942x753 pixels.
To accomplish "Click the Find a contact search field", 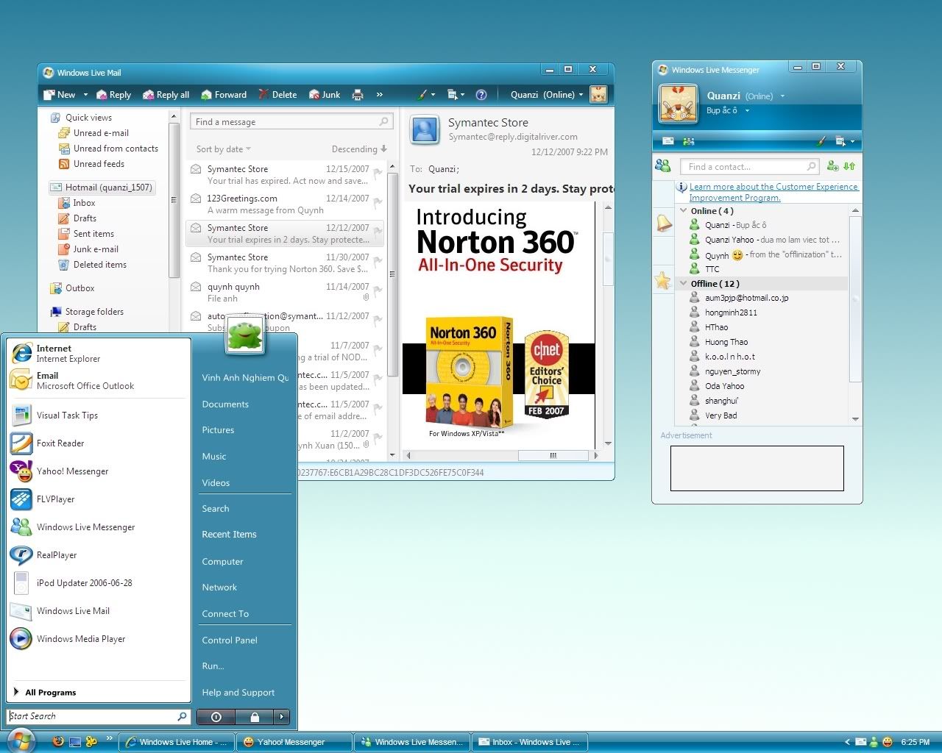I will pos(749,167).
